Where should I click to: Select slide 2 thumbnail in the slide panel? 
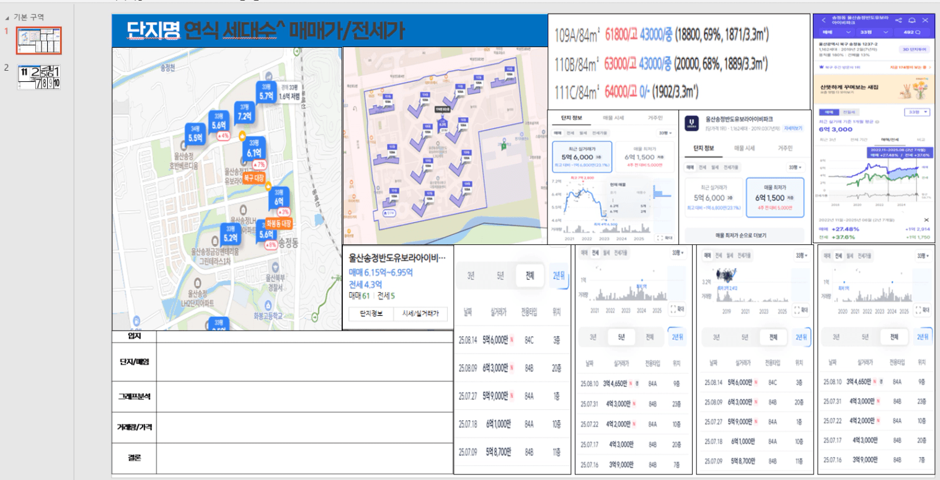pos(39,78)
